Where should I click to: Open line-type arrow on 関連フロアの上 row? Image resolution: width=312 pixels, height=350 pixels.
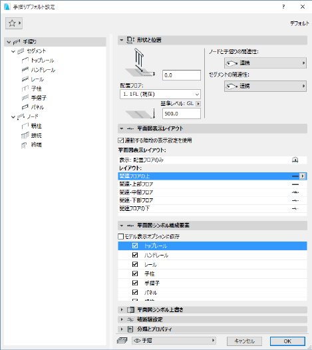point(303,176)
